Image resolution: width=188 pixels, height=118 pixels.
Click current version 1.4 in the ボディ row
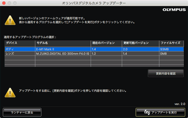pyautogui.click(x=106, y=49)
